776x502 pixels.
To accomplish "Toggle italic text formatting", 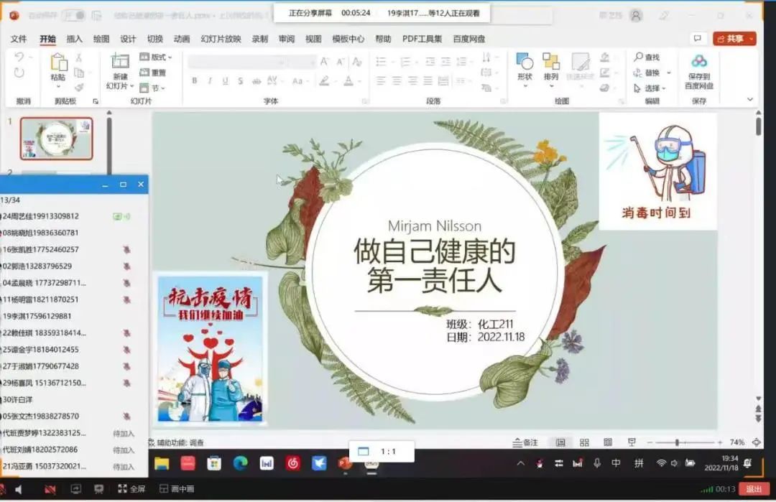I will pyautogui.click(x=210, y=81).
